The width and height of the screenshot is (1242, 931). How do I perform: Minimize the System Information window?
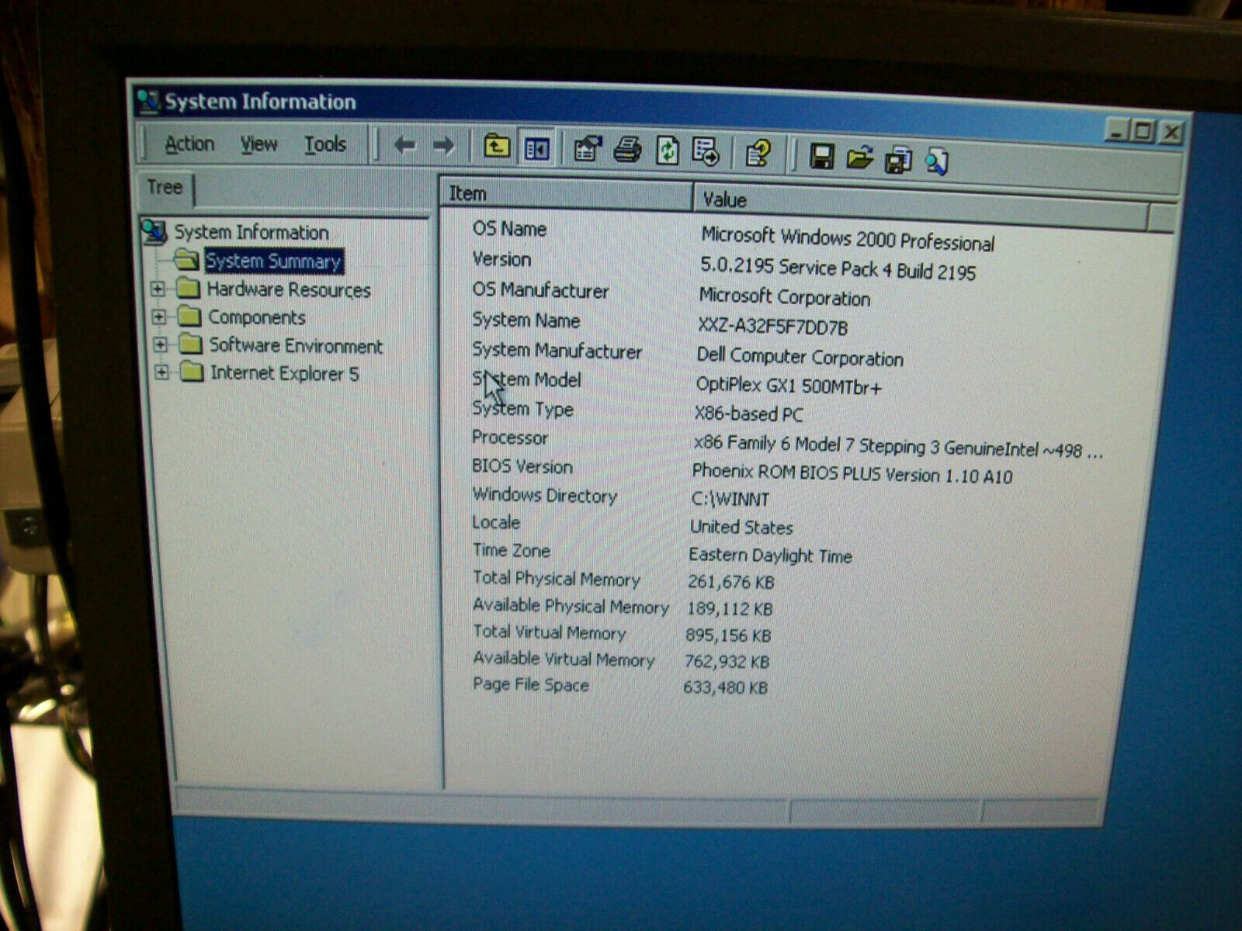coord(1117,130)
